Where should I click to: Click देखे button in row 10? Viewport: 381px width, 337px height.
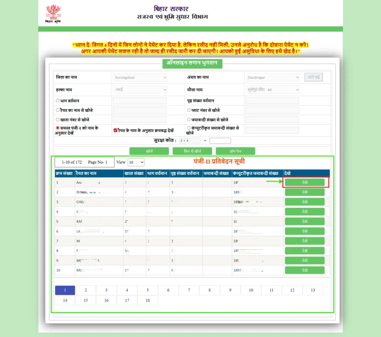point(305,270)
